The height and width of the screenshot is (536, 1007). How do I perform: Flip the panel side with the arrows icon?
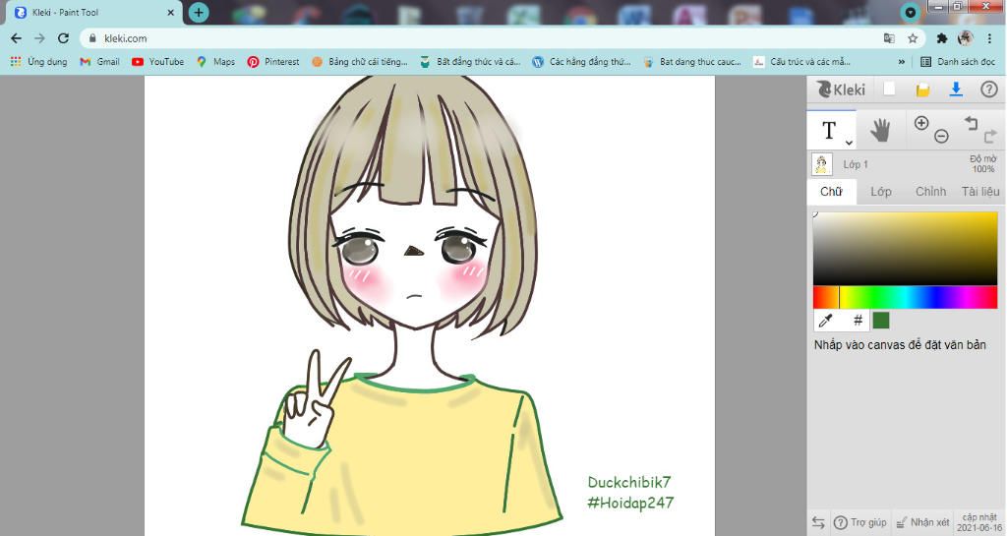point(818,522)
